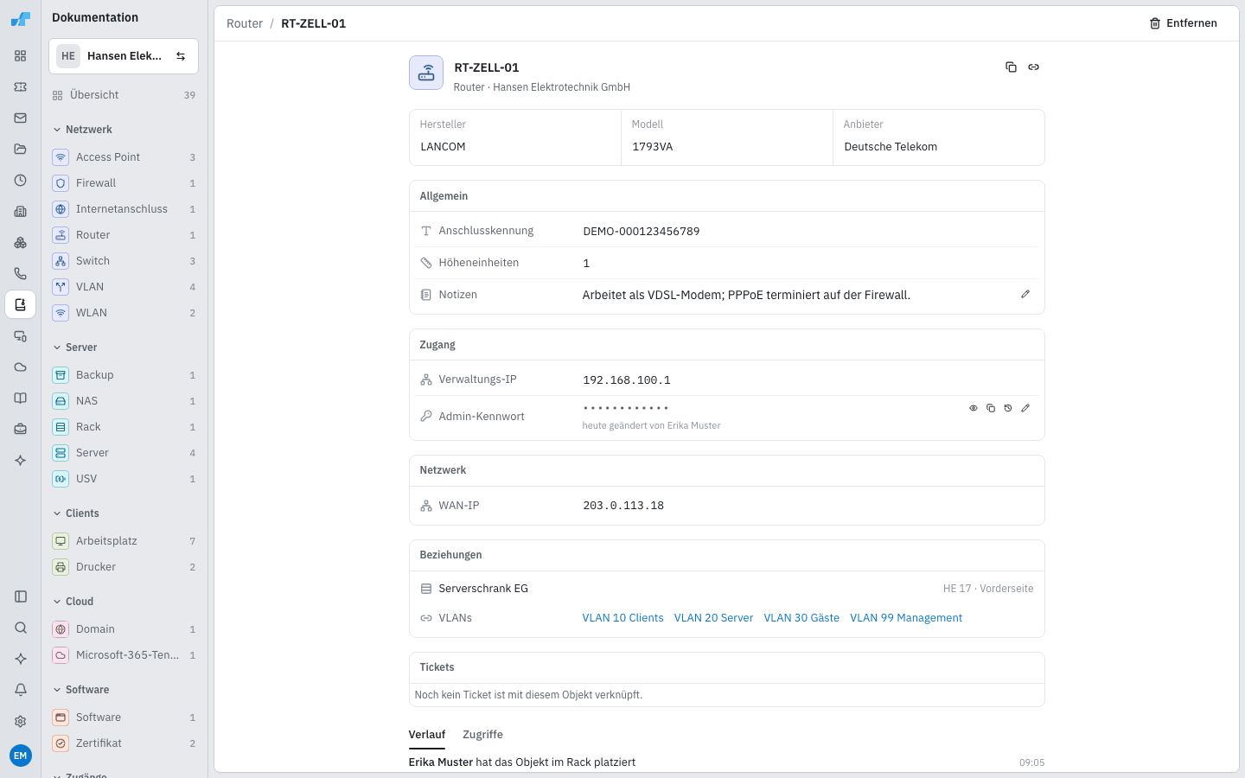Open the phone icon in the left rail
The width and height of the screenshot is (1245, 778).
point(21,274)
